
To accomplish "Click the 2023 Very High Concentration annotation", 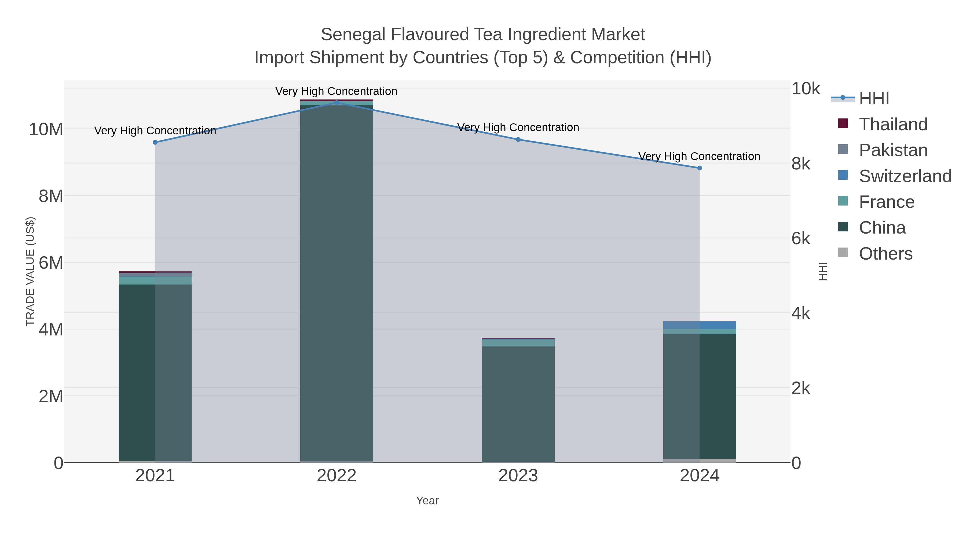I will [x=518, y=127].
